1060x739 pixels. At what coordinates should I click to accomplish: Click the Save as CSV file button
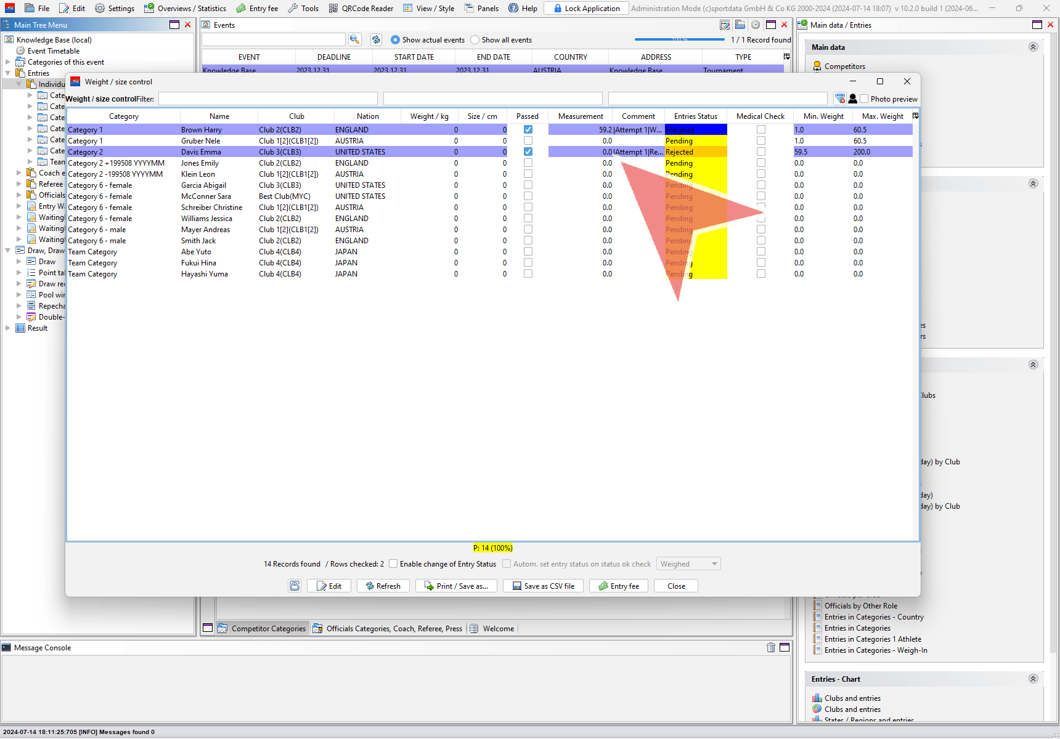pos(543,586)
